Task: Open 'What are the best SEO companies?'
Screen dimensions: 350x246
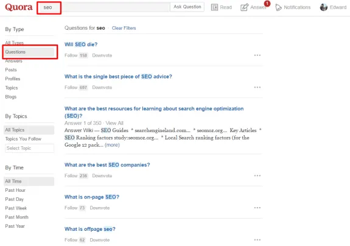Action: click(107, 165)
